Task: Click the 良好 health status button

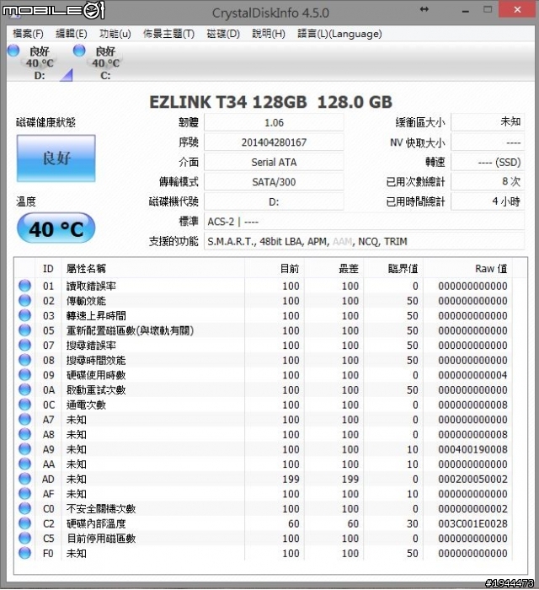Action: click(56, 158)
